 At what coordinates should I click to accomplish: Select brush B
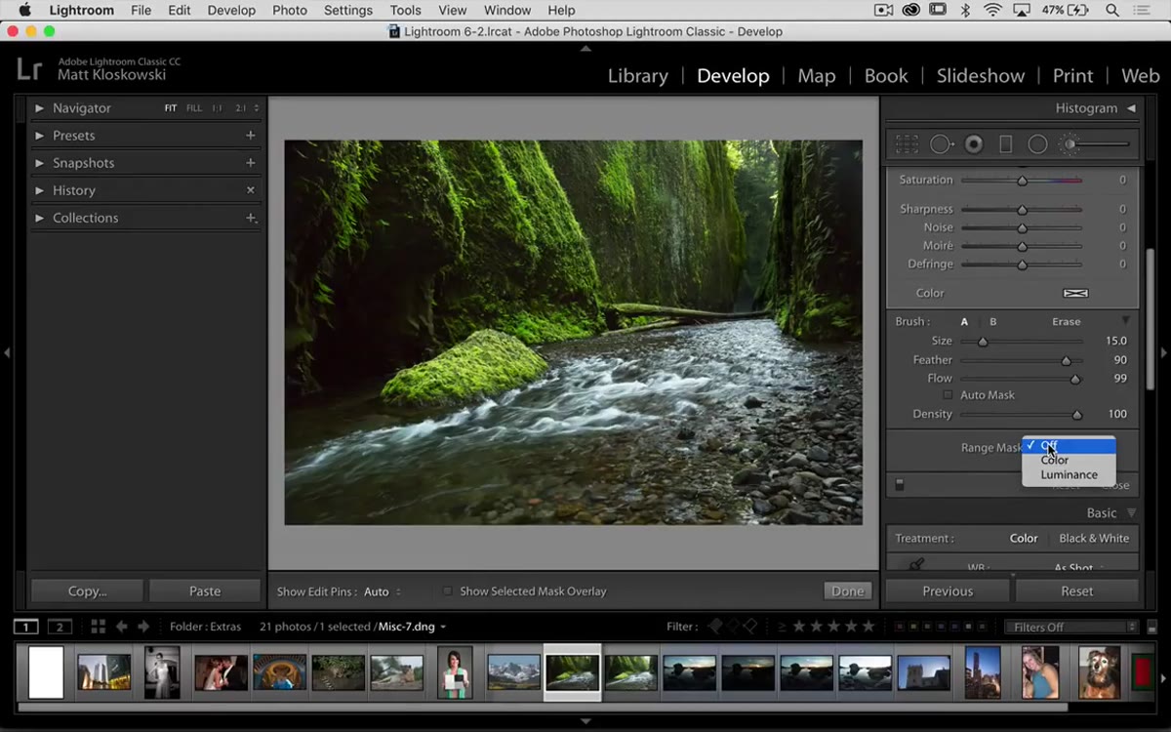pos(993,322)
